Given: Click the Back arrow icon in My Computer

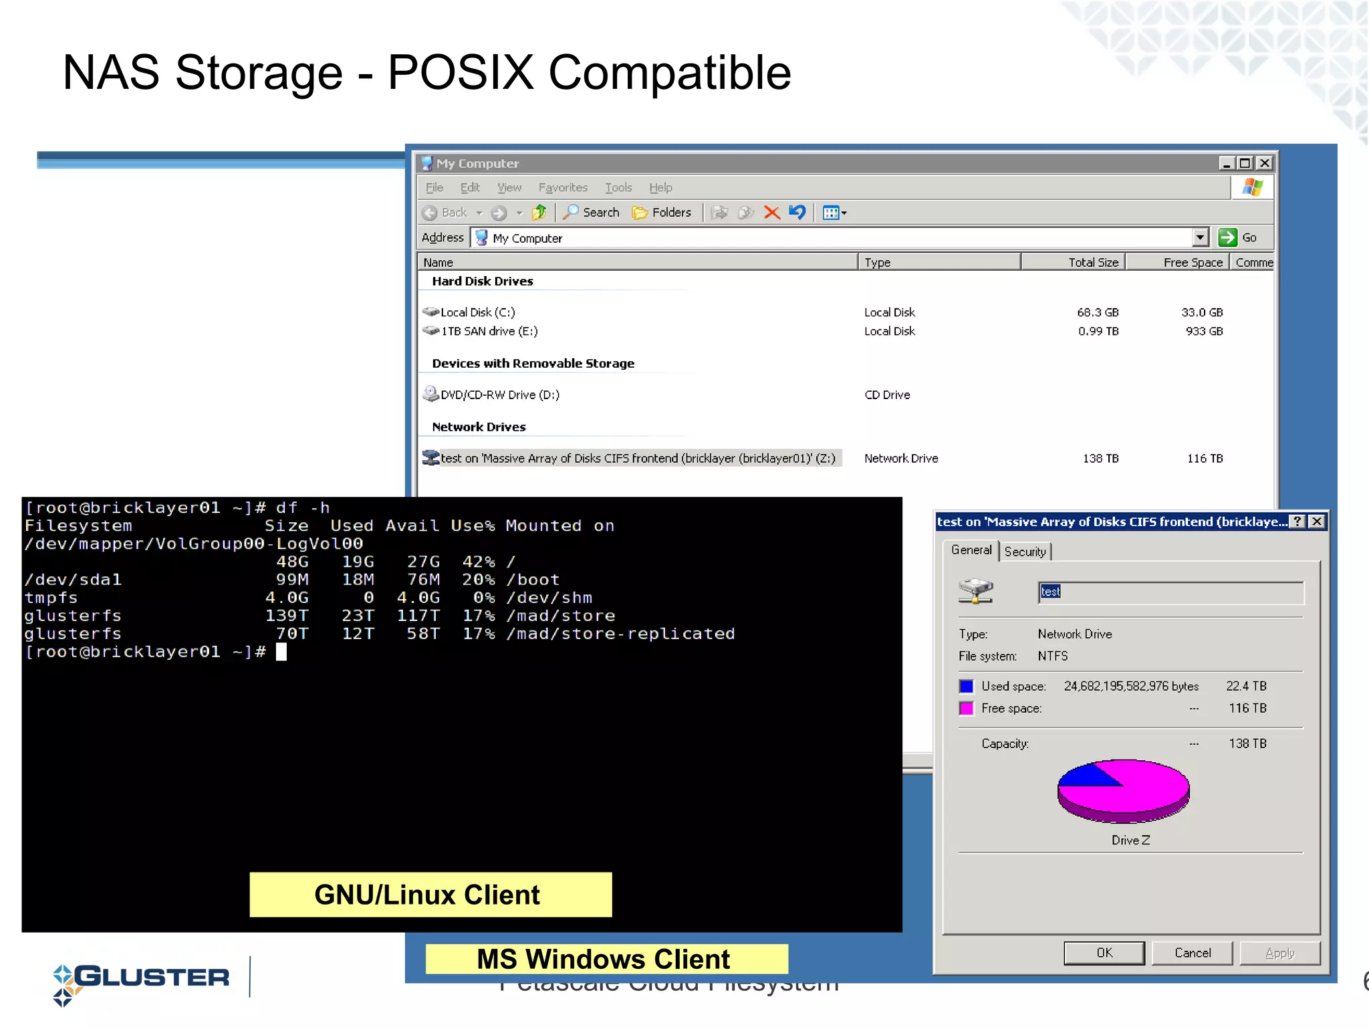Looking at the screenshot, I should (x=430, y=213).
